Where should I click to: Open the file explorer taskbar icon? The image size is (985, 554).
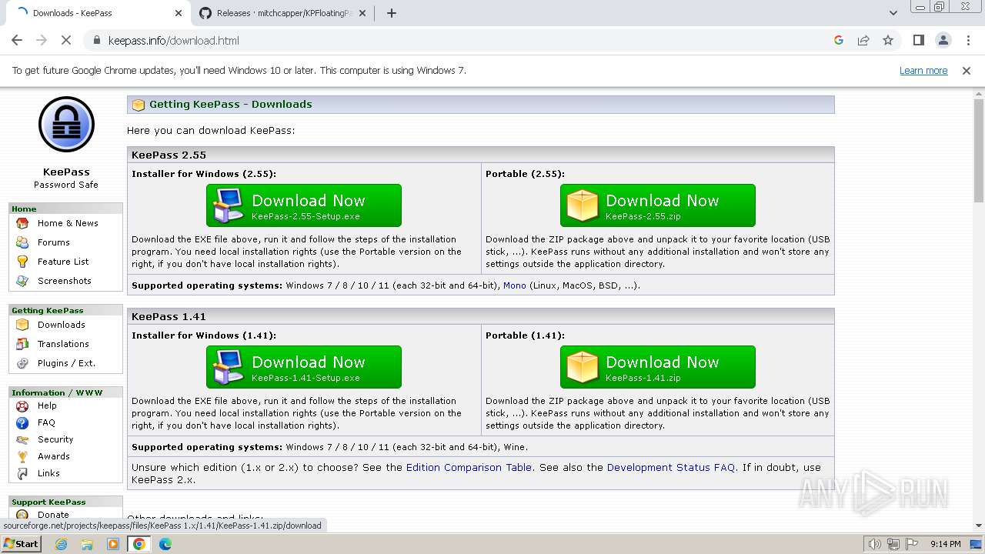87,544
